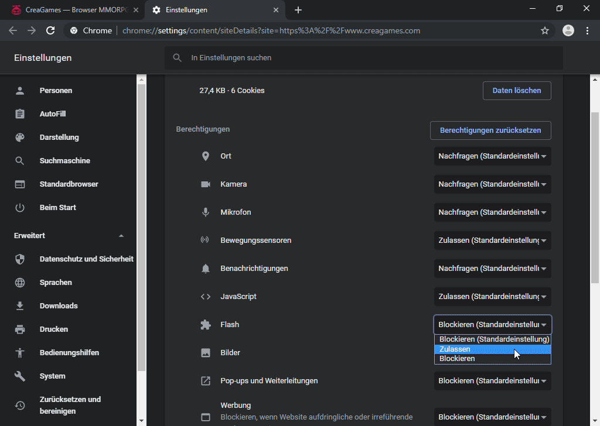Image resolution: width=600 pixels, height=426 pixels.
Task: Collapse the Erweitert section in sidebar
Action: pyautogui.click(x=121, y=236)
